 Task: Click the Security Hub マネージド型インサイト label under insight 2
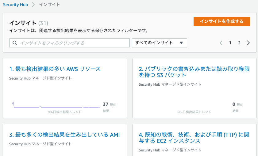170,84
